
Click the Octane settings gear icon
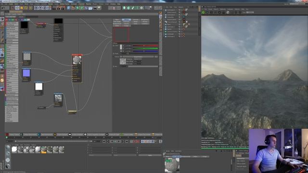(x=141, y=8)
